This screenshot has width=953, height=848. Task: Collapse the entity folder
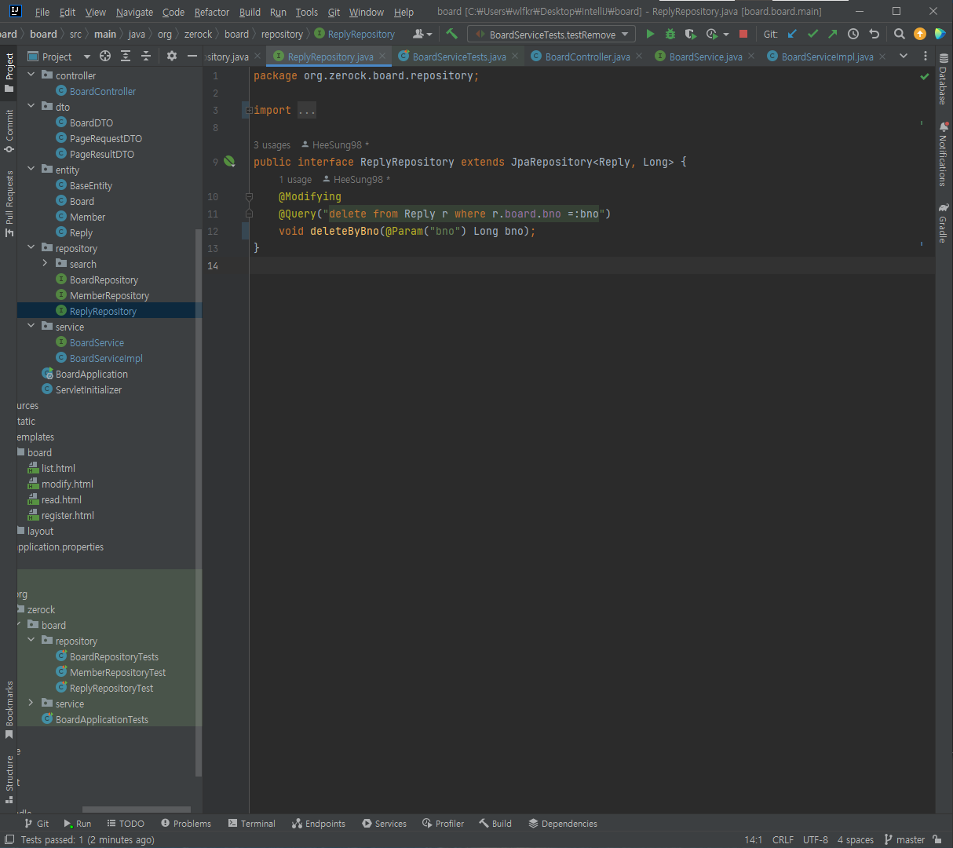(31, 169)
